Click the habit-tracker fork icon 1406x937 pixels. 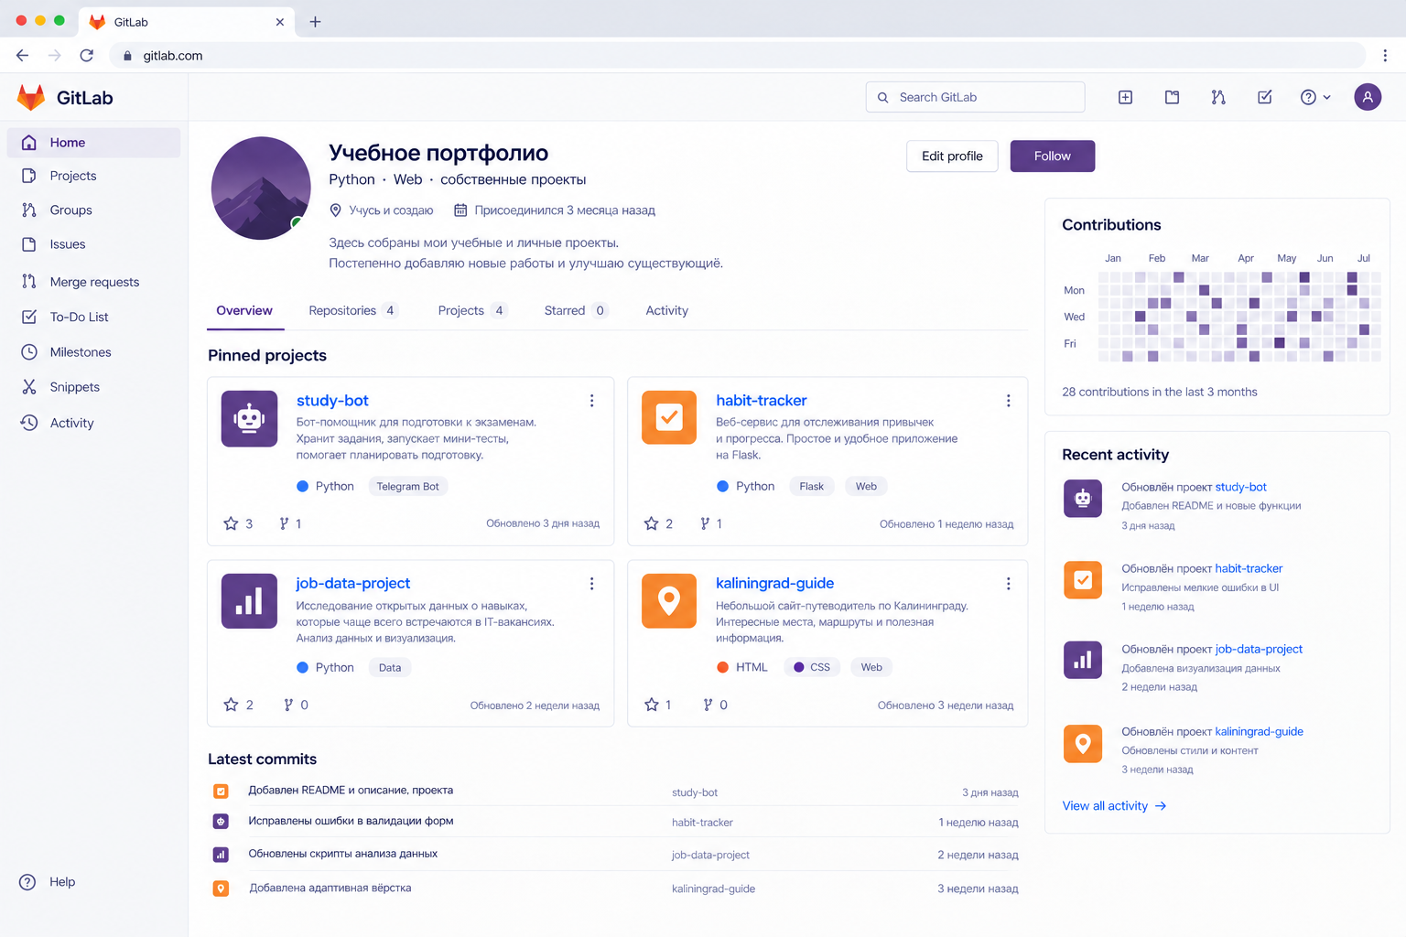tap(705, 523)
